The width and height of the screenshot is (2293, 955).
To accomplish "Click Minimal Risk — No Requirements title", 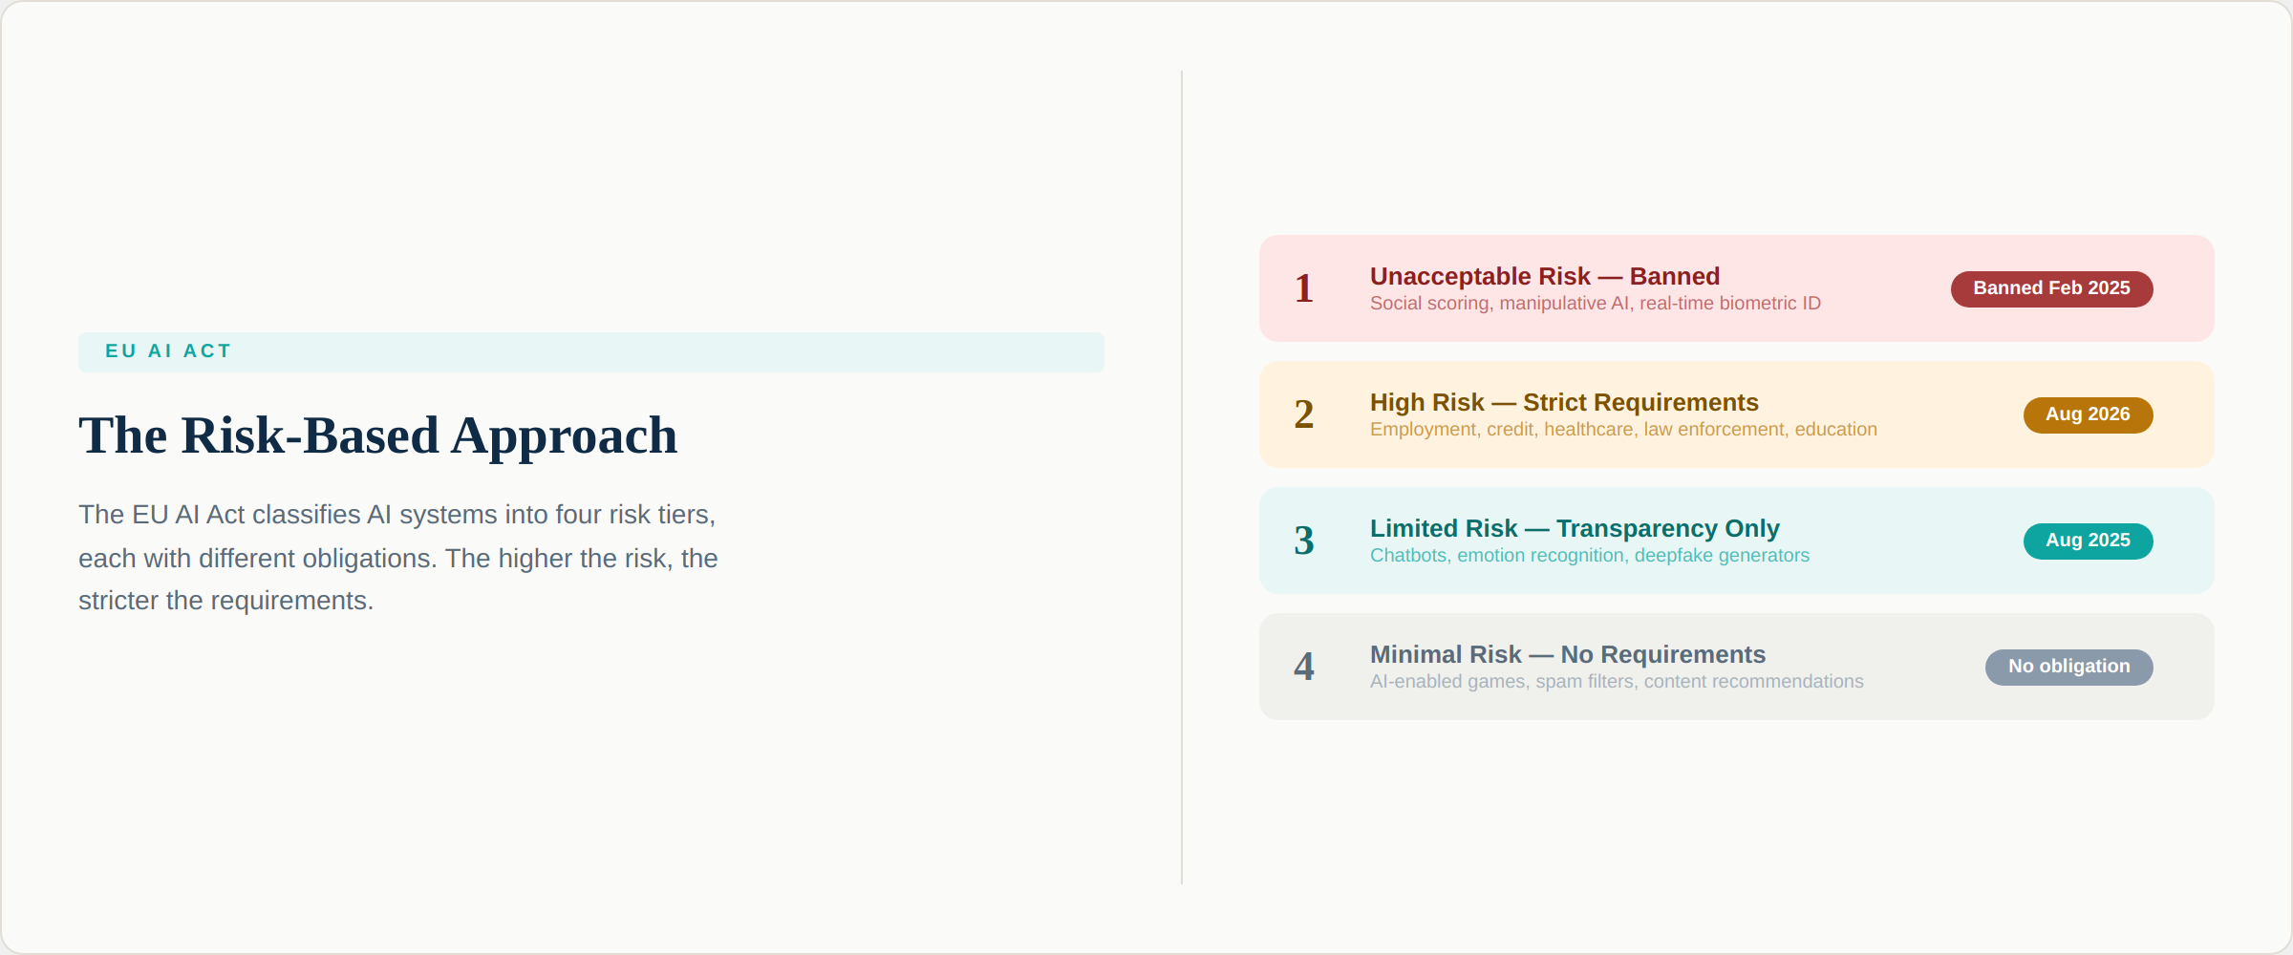I will tap(1567, 654).
